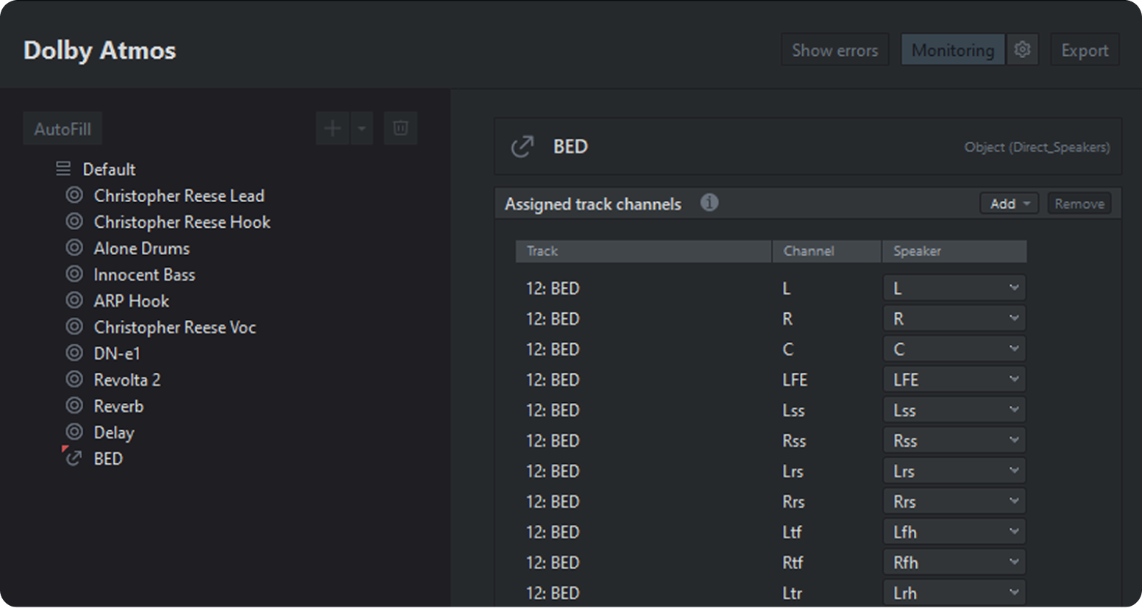
Task: Select Christopher Reese Voc tree item
Action: click(x=174, y=327)
